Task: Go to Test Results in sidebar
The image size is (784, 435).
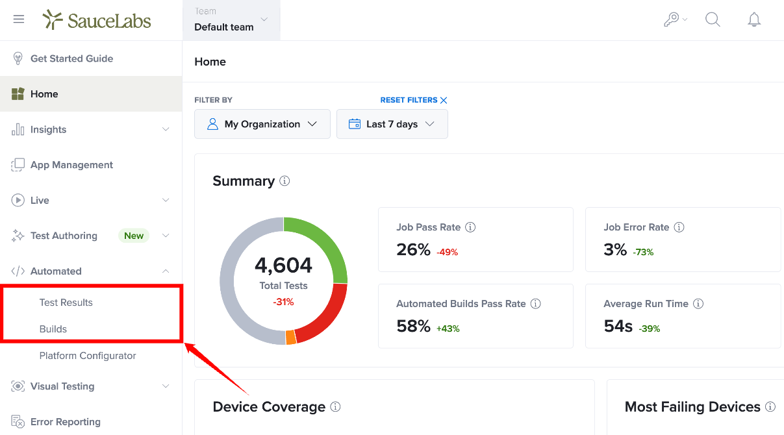Action: [x=66, y=303]
